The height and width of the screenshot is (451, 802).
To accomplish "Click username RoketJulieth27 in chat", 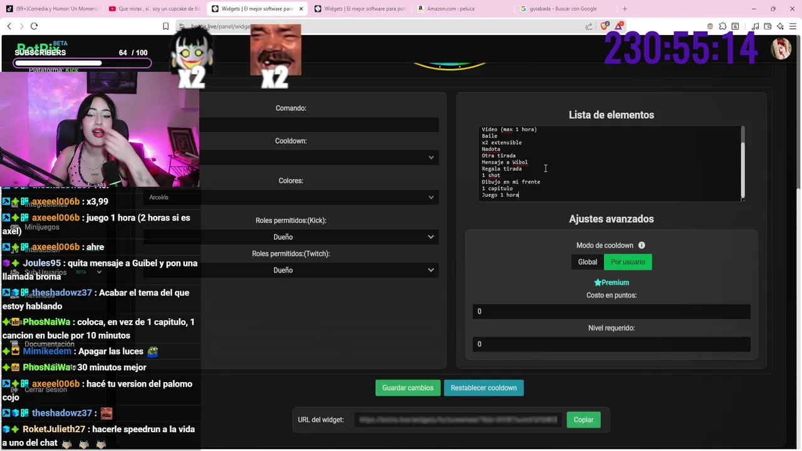I will [54, 429].
